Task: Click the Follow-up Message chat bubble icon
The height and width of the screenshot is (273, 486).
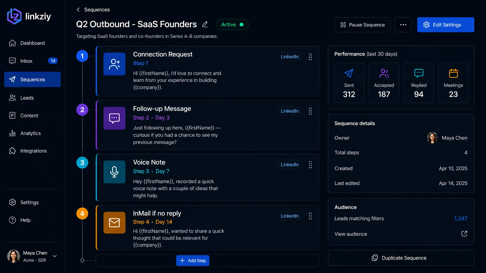Action: pos(114,118)
